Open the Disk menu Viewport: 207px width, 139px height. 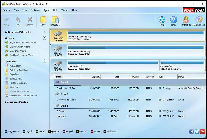25,10
